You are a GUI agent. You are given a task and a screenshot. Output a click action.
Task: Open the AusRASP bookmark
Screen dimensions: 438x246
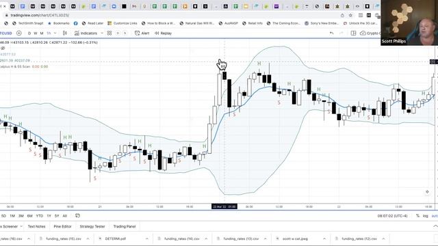[x=228, y=23]
